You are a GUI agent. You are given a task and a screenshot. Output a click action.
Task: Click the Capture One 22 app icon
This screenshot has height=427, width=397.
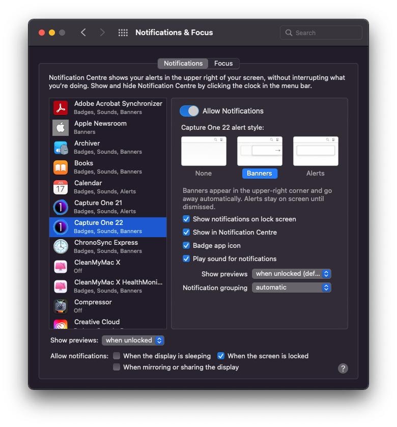(x=61, y=227)
